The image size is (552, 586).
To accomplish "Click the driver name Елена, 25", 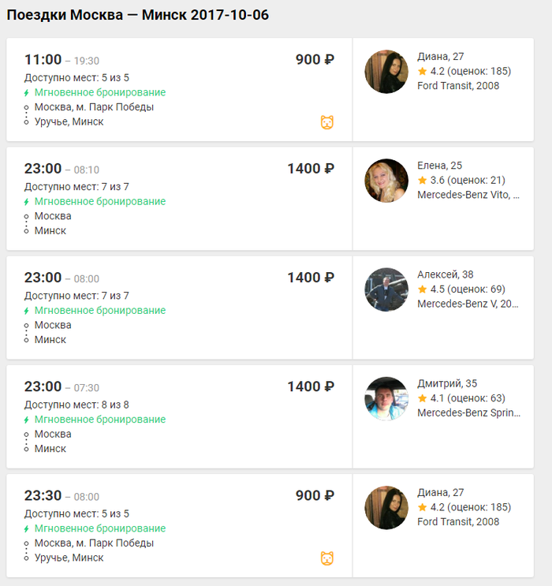I will [440, 166].
